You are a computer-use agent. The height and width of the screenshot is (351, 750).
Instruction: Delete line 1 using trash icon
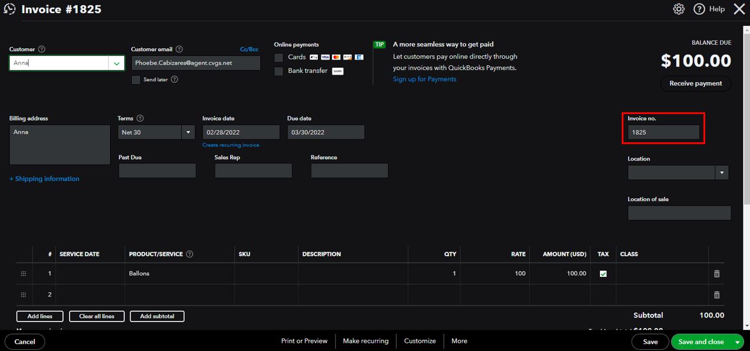[x=716, y=274]
